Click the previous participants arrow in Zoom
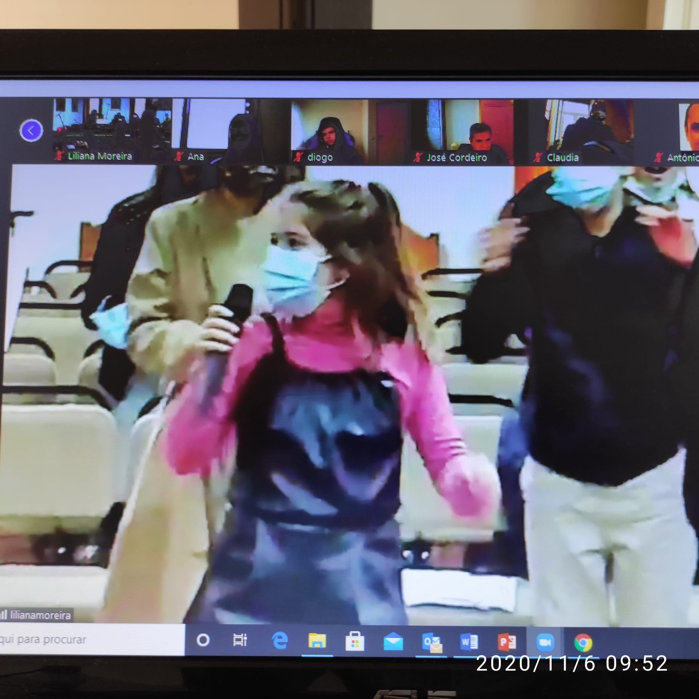 click(31, 130)
